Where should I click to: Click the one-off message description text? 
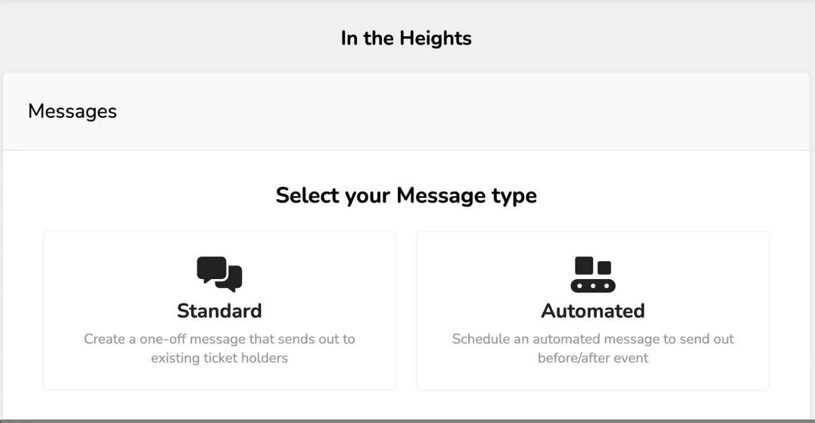pos(219,348)
